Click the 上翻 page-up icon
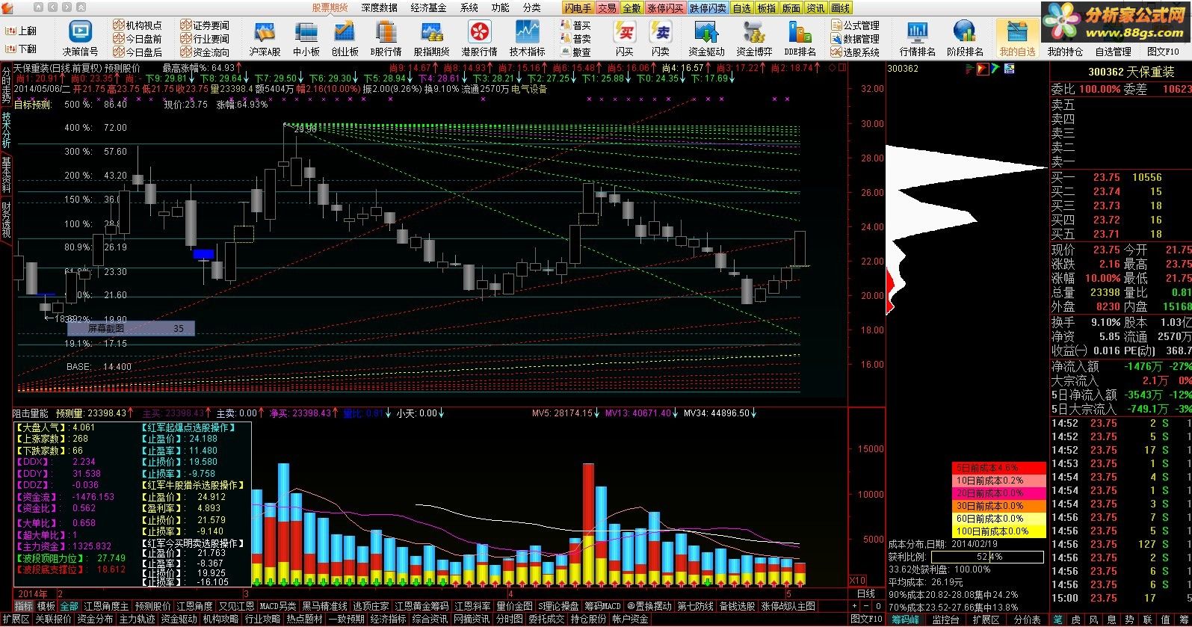The height and width of the screenshot is (627, 1192). pos(21,31)
